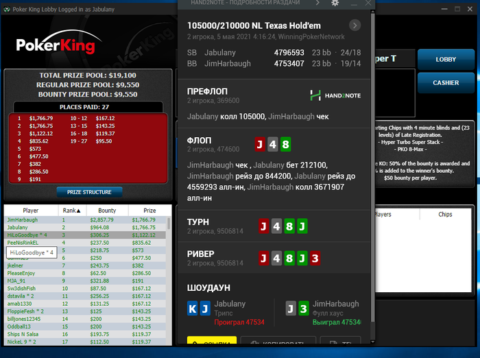
Task: Click the Poker King Lobby title bar app icon
Action: (6, 10)
